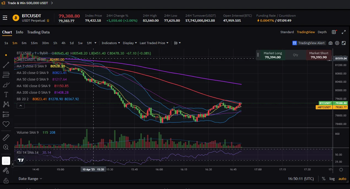Select the 30m timeframe

click(45, 43)
